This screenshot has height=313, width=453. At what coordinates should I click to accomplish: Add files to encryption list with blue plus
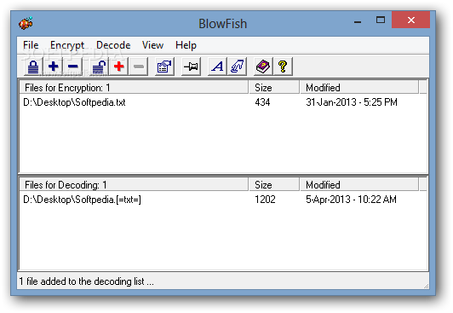[53, 67]
